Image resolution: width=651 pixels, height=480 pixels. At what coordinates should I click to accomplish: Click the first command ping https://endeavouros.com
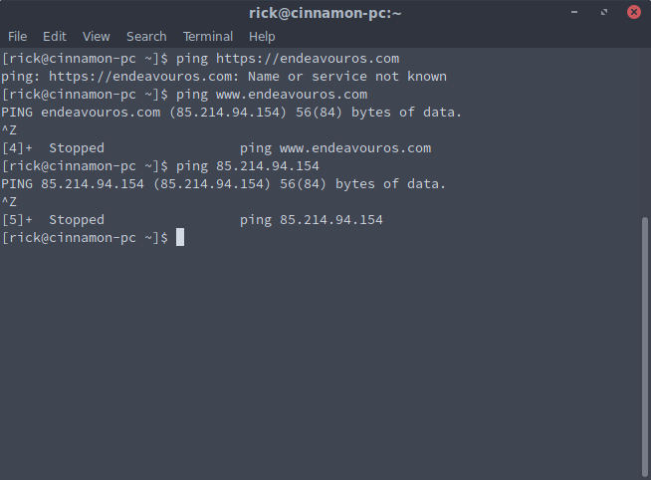click(288, 59)
